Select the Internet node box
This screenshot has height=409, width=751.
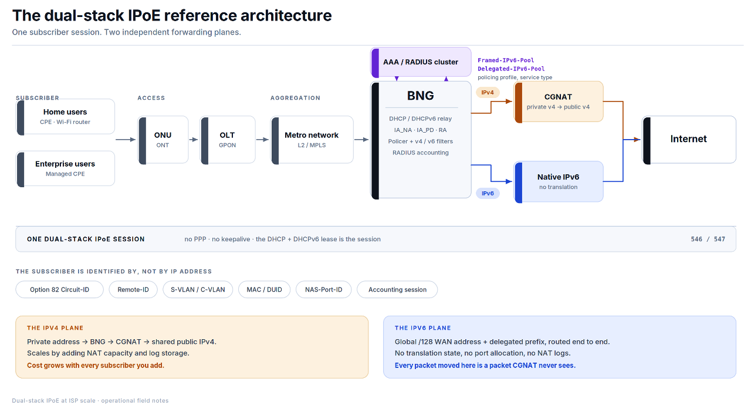(x=689, y=140)
